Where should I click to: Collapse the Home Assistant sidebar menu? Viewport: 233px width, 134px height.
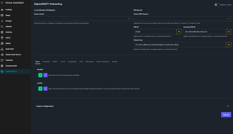(x=2, y=3)
